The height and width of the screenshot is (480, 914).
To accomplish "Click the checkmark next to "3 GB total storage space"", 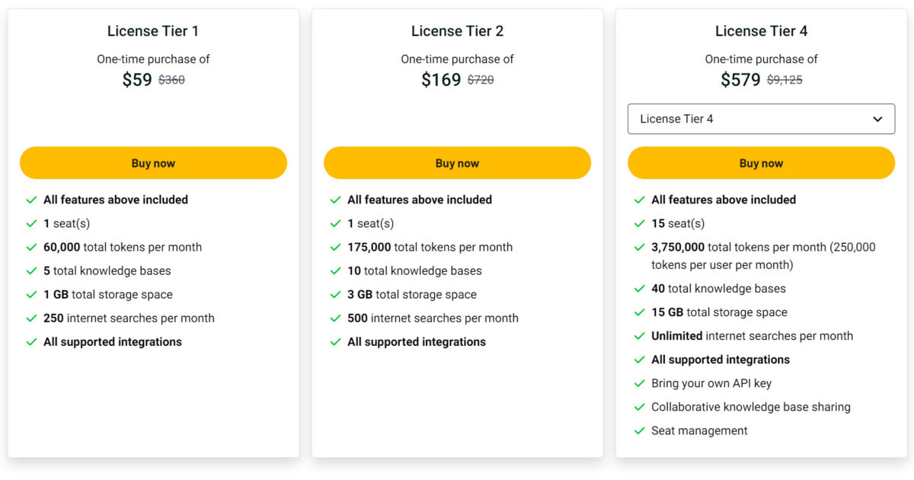I will click(336, 294).
